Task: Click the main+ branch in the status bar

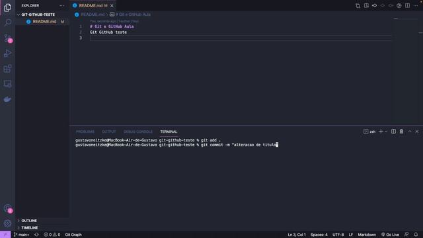Action: point(21,235)
